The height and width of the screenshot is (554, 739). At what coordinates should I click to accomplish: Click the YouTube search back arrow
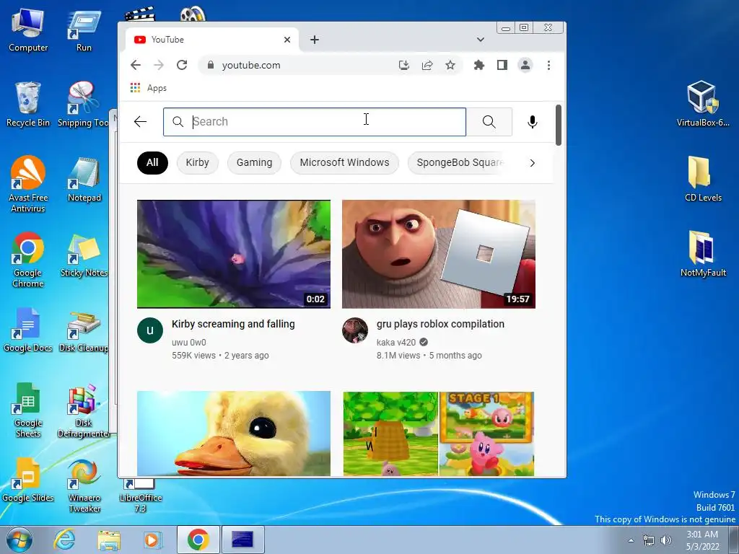[141, 121]
